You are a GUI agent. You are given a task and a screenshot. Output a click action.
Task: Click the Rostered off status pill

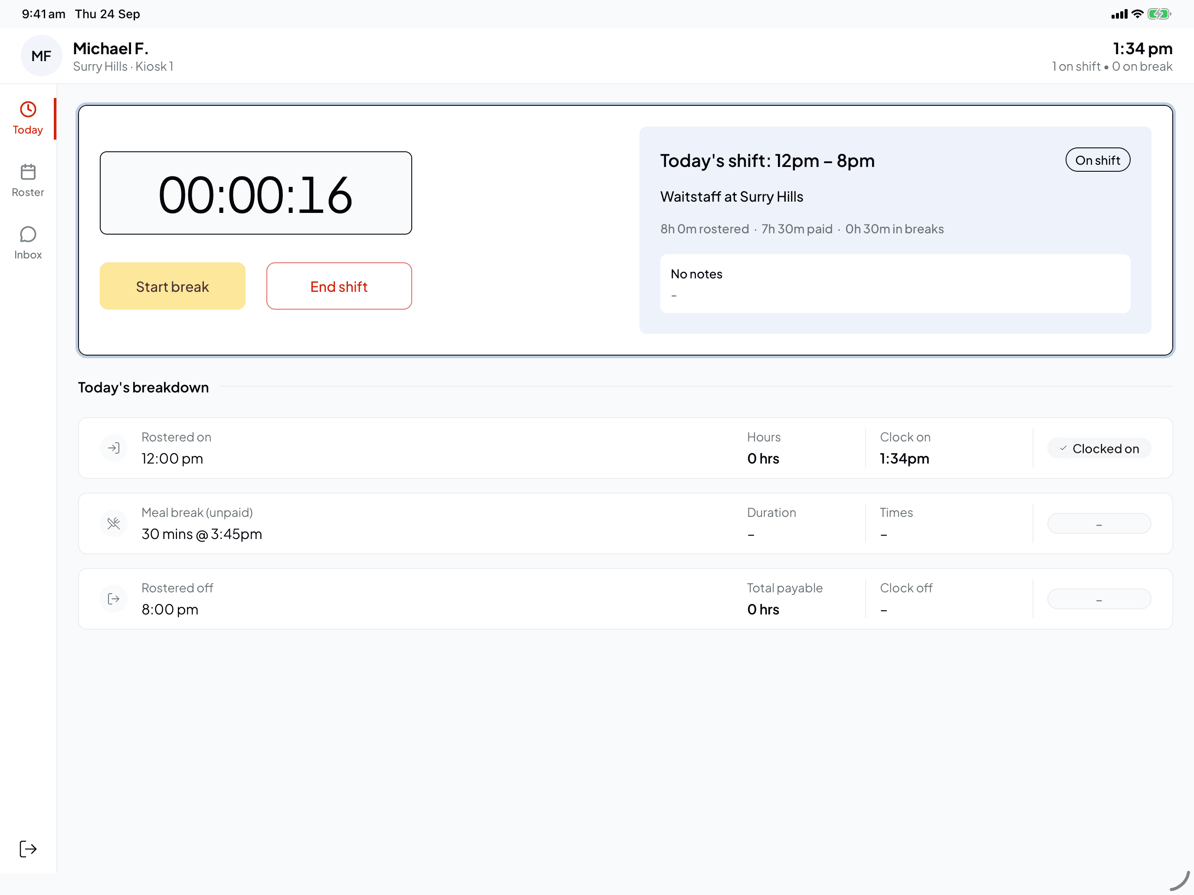click(x=1099, y=599)
